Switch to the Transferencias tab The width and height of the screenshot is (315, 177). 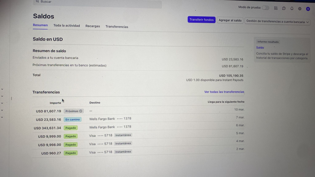click(x=117, y=27)
